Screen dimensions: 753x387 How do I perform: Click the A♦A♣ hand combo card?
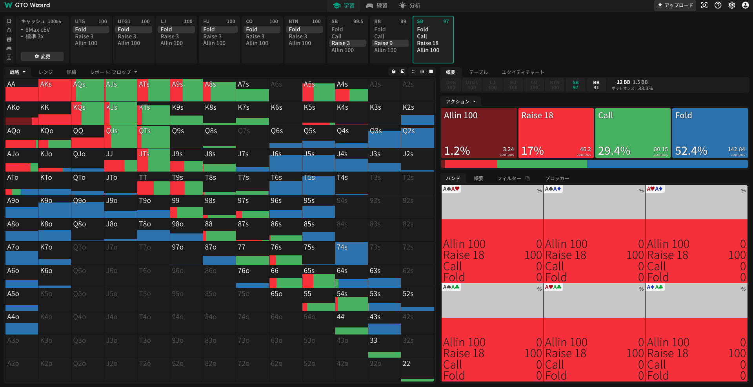point(696,332)
